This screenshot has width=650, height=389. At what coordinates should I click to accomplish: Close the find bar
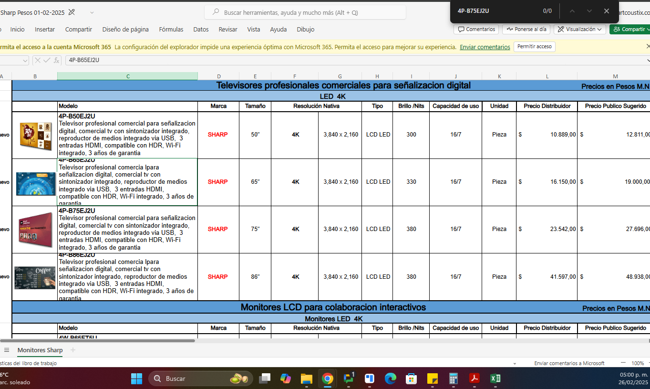[x=607, y=11]
